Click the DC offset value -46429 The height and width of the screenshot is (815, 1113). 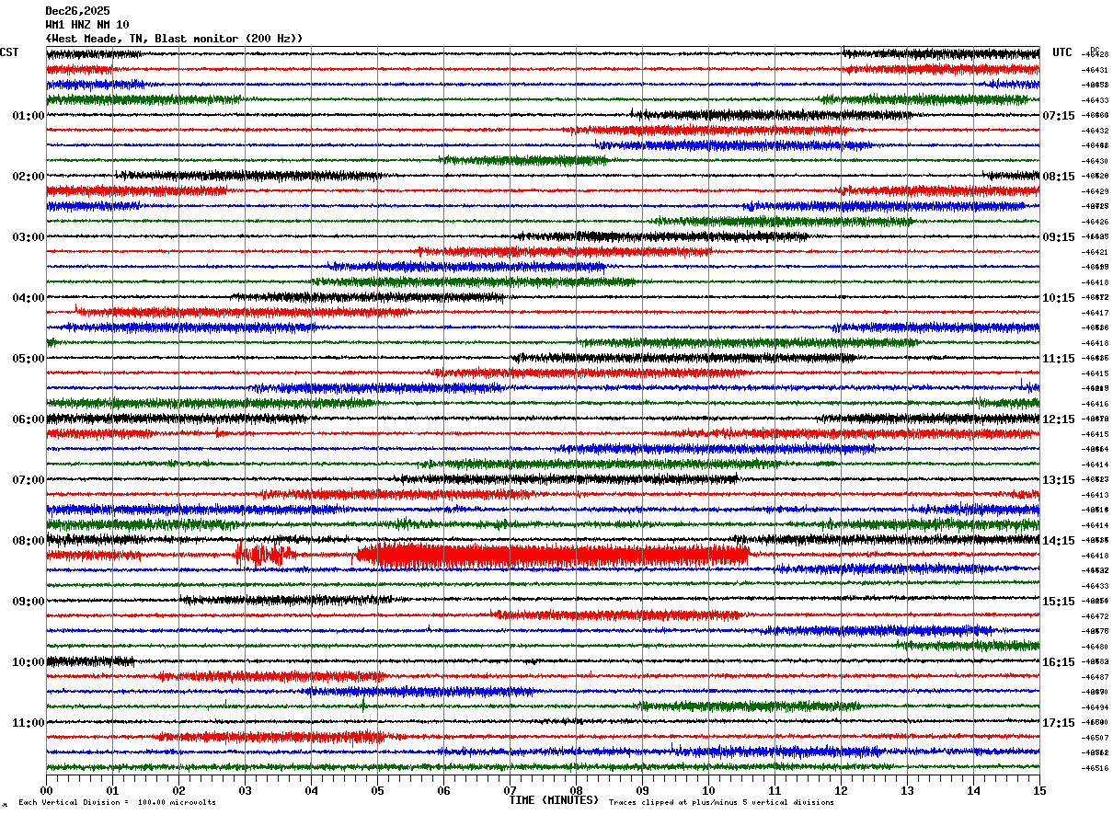(1096, 191)
